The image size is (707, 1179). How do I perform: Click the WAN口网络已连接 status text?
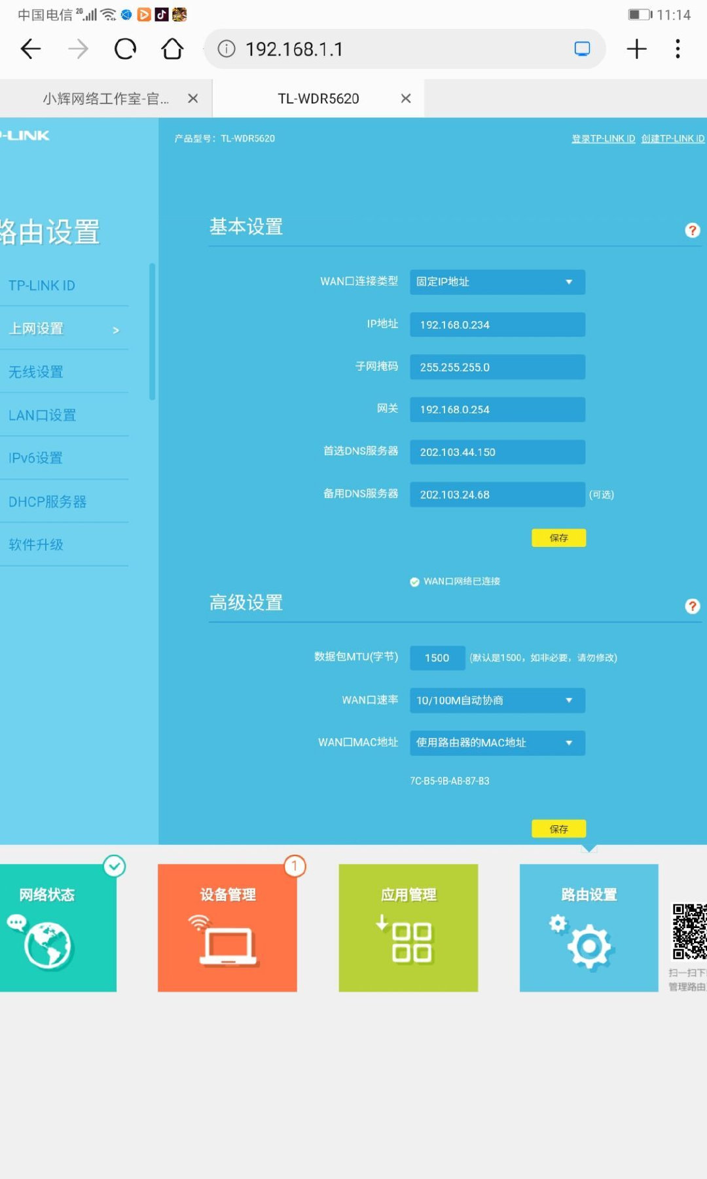coord(462,581)
